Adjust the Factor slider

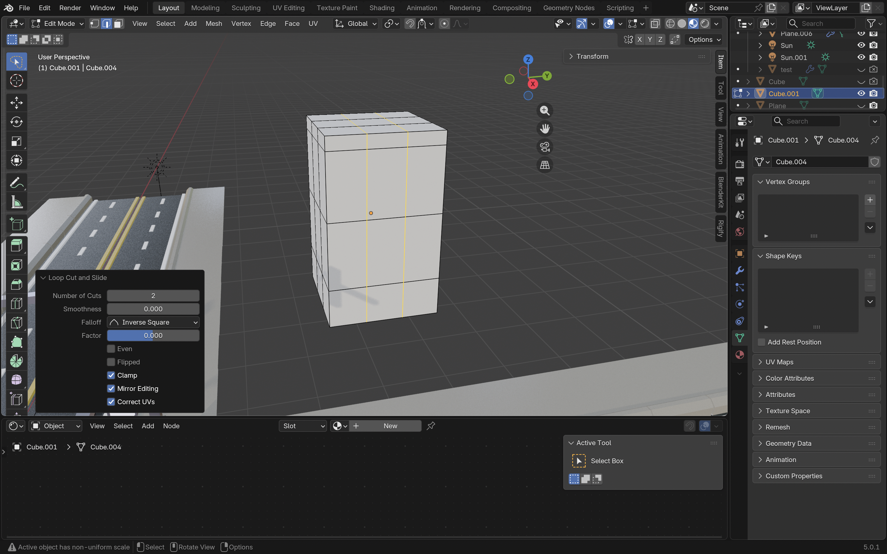coord(153,335)
